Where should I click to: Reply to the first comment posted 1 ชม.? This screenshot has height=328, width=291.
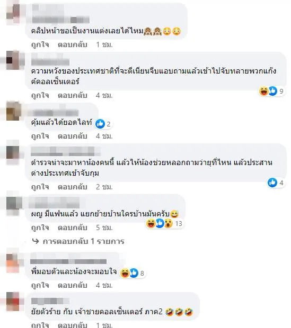[x=73, y=44]
